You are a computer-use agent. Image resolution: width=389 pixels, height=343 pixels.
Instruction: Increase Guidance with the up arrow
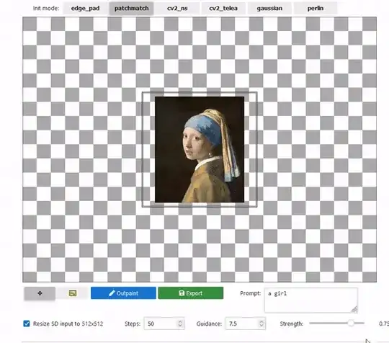point(261,321)
